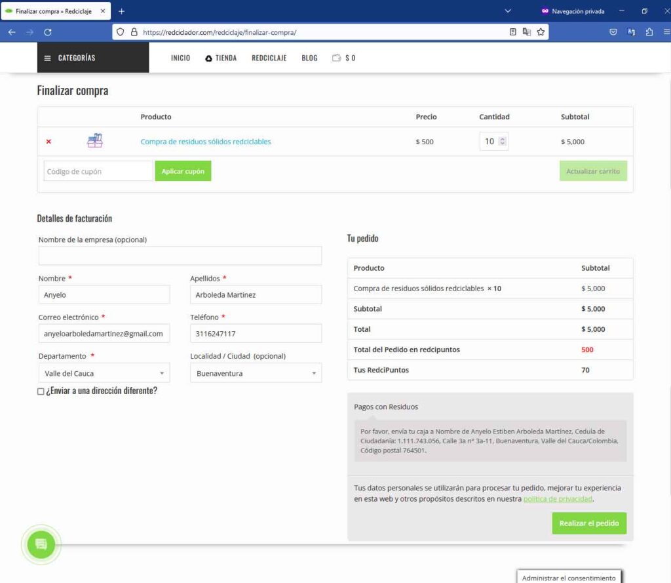Open the floating green chat icon
Image resolution: width=671 pixels, height=583 pixels.
[x=41, y=544]
